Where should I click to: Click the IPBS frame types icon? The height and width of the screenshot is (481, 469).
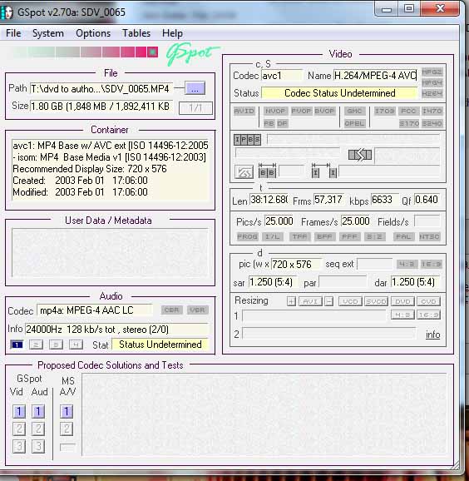coord(247,140)
